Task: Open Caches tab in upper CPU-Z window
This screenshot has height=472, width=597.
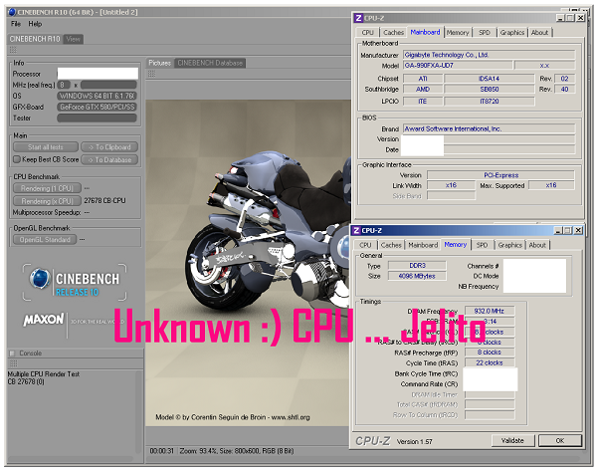Action: coord(393,33)
